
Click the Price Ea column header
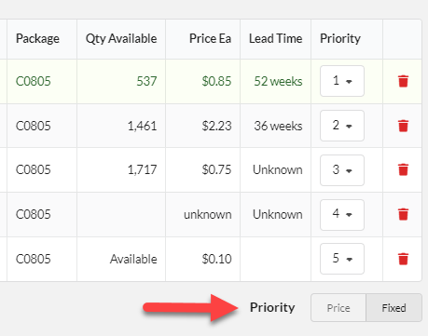[210, 39]
